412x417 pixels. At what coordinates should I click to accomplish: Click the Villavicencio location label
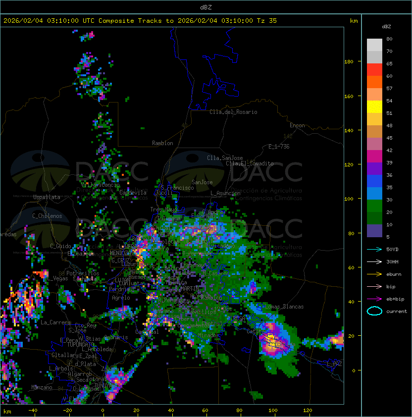click(101, 185)
